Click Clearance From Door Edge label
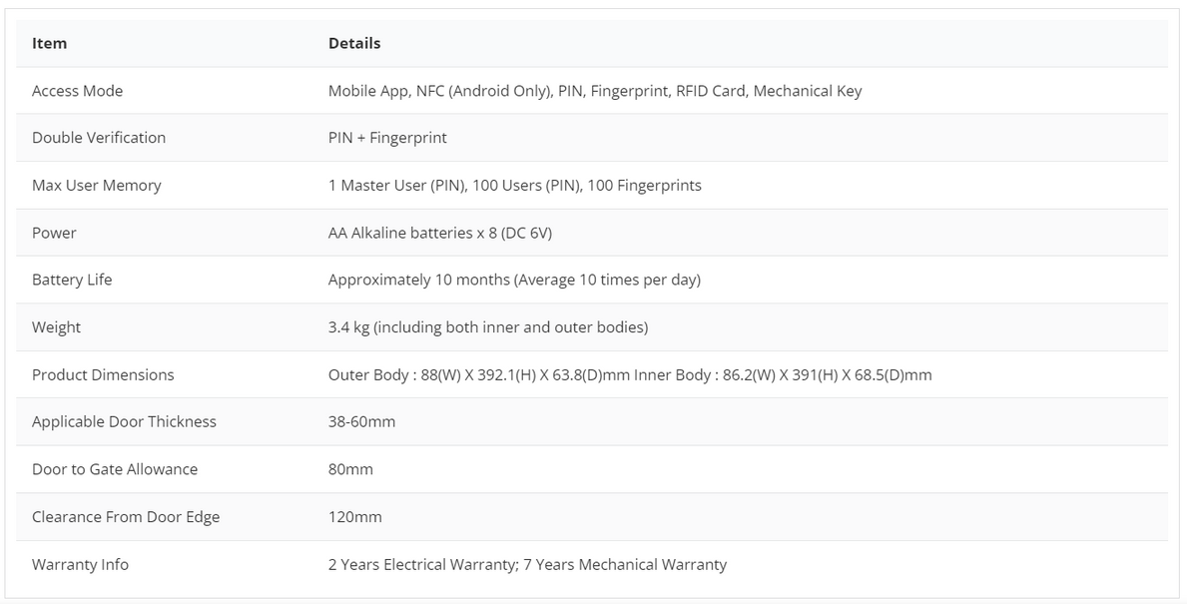Viewport: 1187px width, 604px height. (126, 517)
